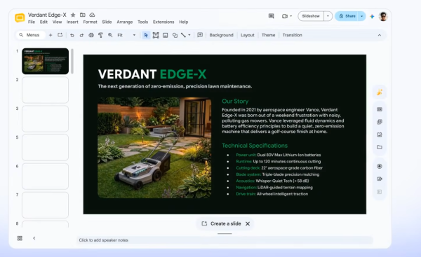Click the VERDANT EDGE-X slide title
This screenshot has width=421, height=257.
coord(152,74)
